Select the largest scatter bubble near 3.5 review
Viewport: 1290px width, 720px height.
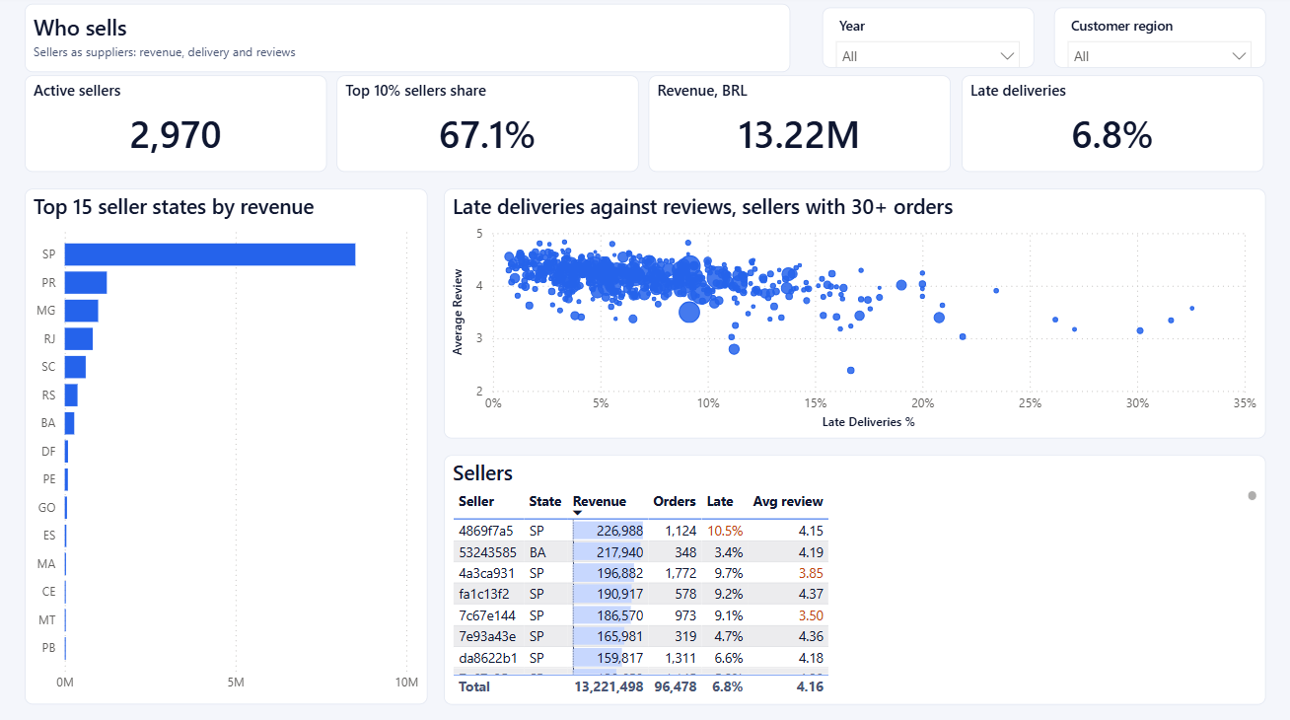pos(689,313)
